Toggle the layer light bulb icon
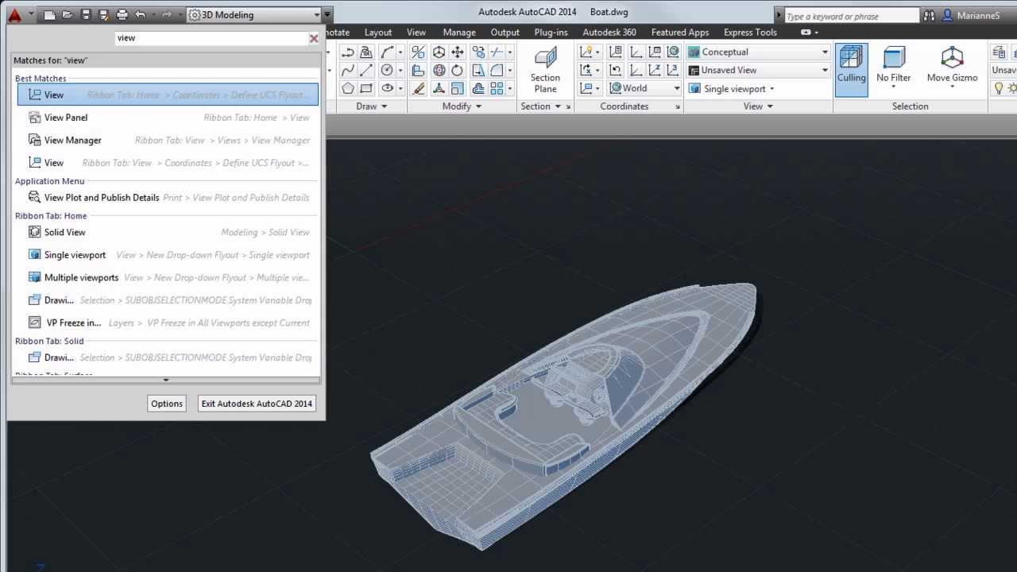The width and height of the screenshot is (1017, 572). [999, 88]
